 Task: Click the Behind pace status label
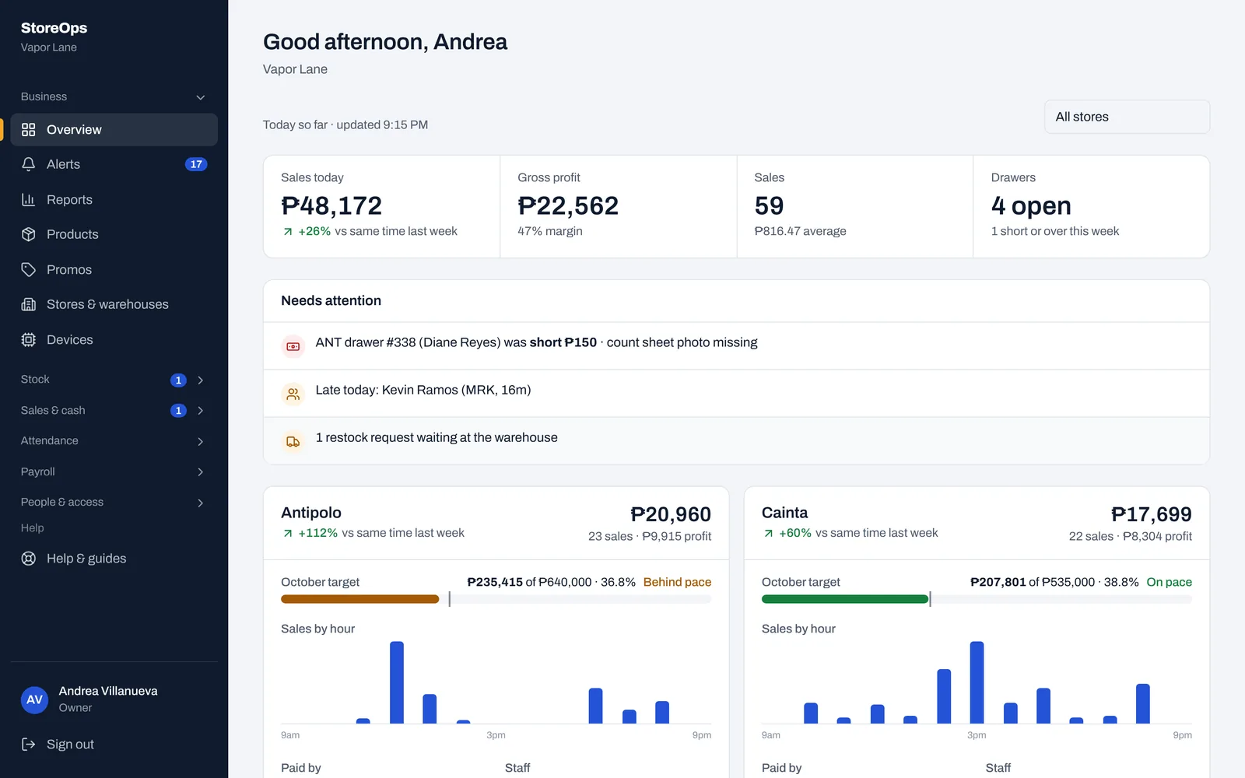[677, 582]
